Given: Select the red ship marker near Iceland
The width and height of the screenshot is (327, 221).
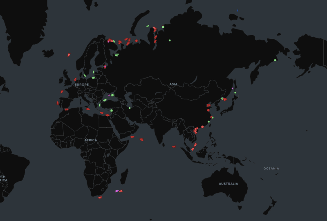Looking at the screenshot, I should [x=69, y=55].
